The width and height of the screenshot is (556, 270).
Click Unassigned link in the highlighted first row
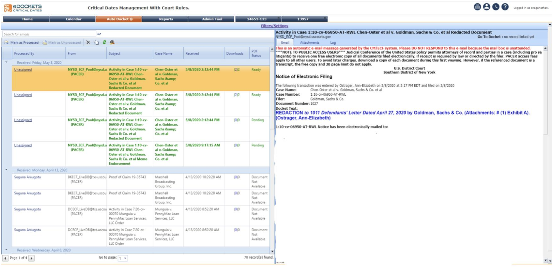coord(23,70)
